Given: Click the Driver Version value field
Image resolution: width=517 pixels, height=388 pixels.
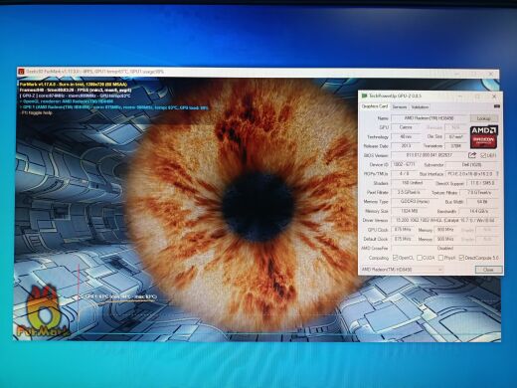Looking at the screenshot, I should [445, 220].
